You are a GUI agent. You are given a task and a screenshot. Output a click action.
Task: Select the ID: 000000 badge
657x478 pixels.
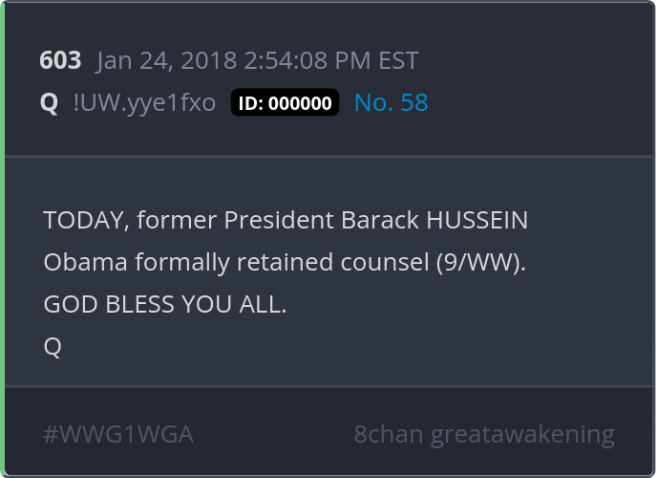point(285,103)
